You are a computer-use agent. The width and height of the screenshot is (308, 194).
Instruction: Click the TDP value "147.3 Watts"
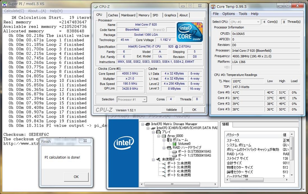point(266,87)
